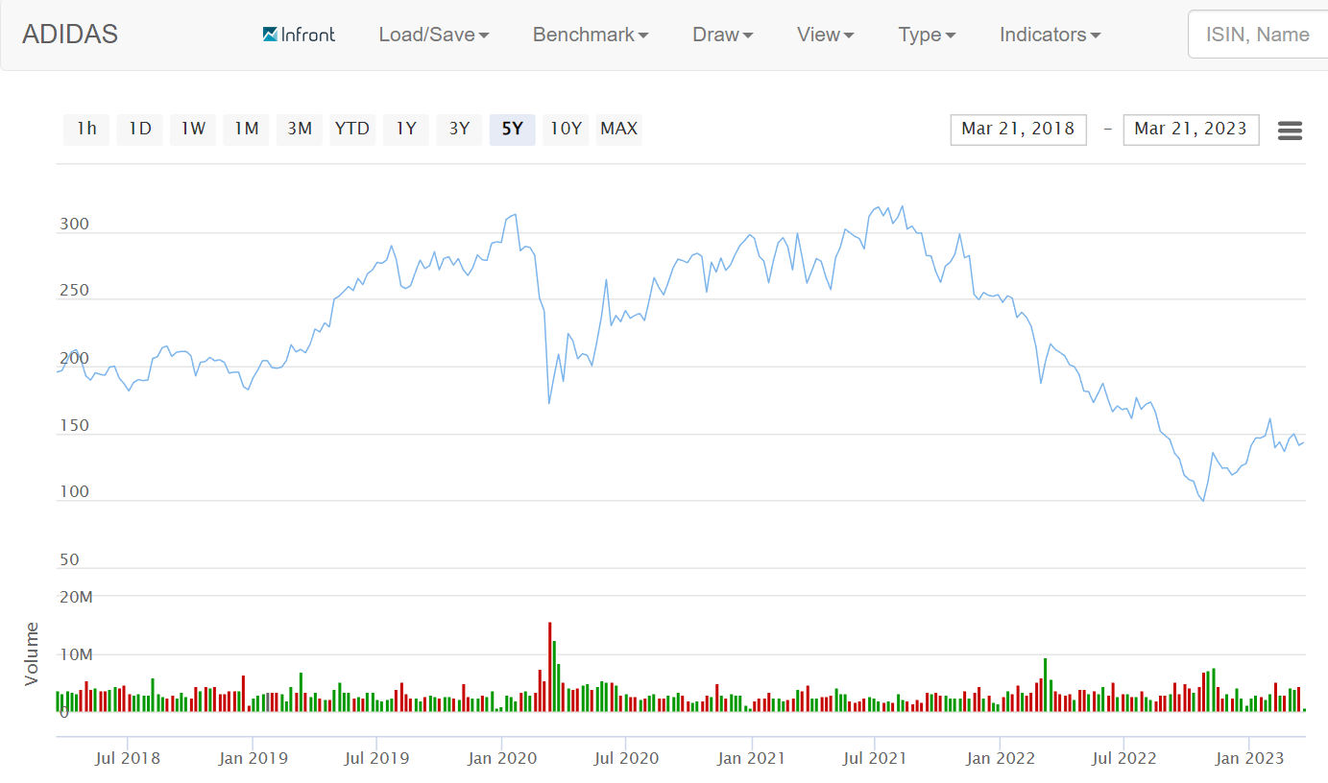1328x783 pixels.
Task: Click the end date field Mar 21, 2023
Action: (x=1191, y=130)
